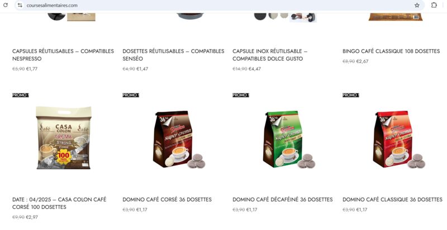The image size is (447, 230).
Task: Open the browser extensions puzzle icon
Action: pos(434,5)
